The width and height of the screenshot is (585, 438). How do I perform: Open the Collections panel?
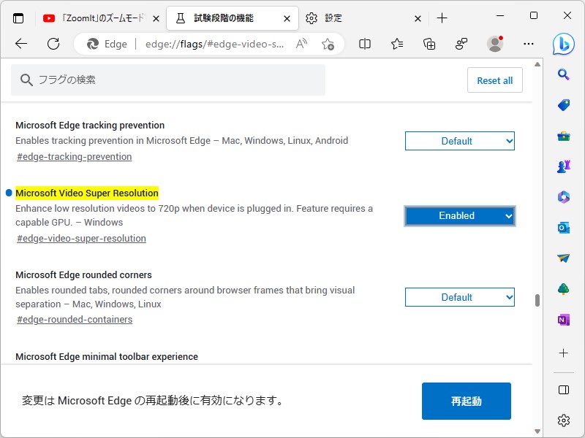430,44
